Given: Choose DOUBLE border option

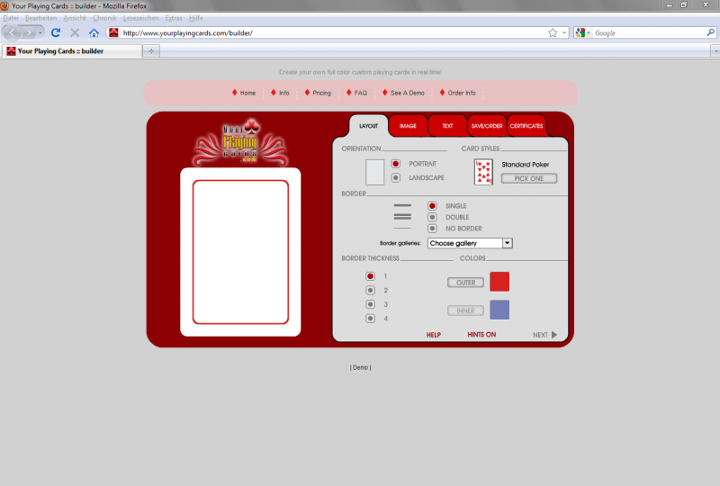Looking at the screenshot, I should (x=432, y=217).
